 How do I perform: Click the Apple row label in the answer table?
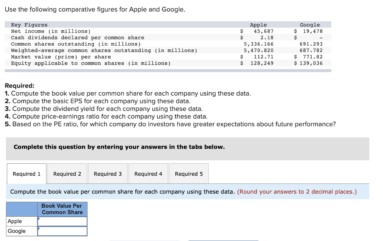[x=15, y=221]
